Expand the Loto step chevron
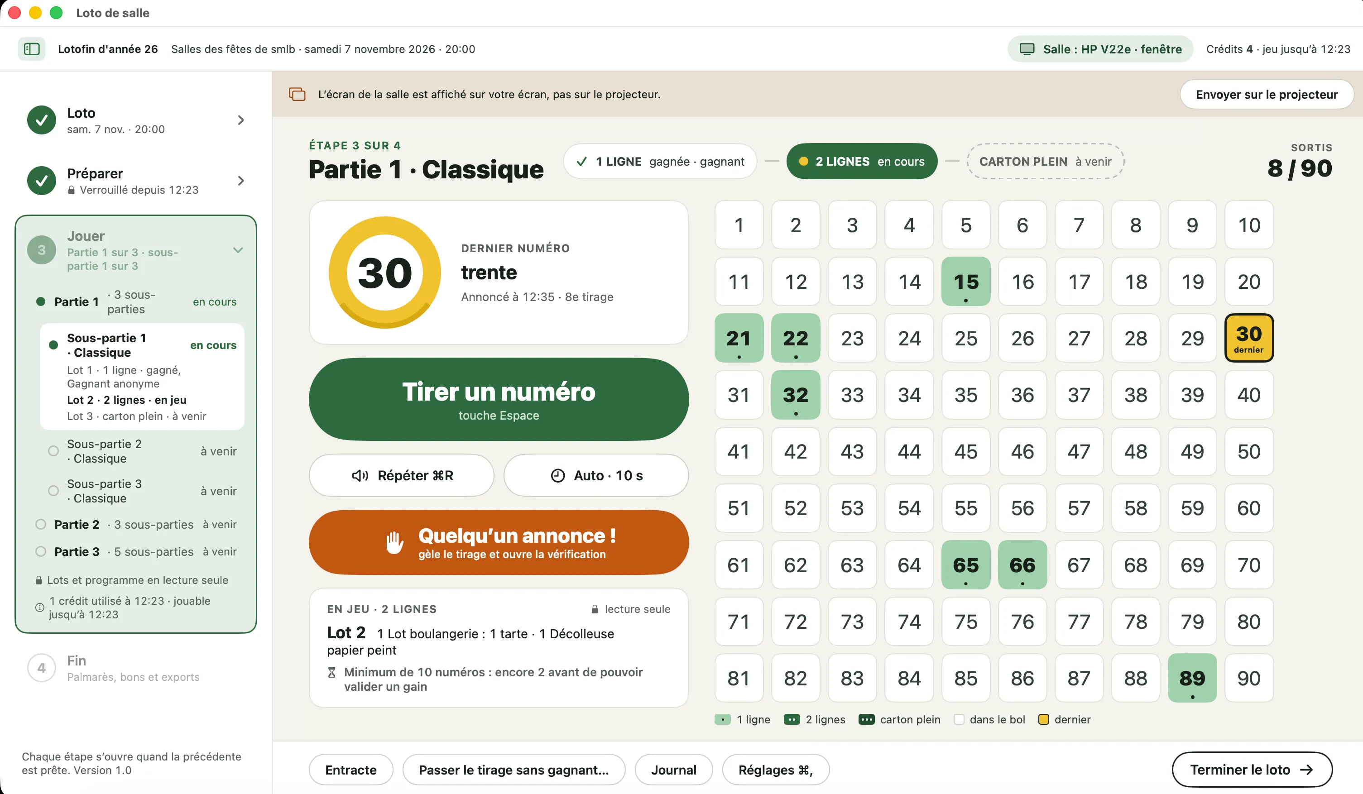The height and width of the screenshot is (794, 1363). pos(241,120)
